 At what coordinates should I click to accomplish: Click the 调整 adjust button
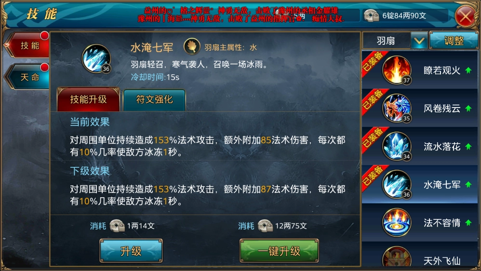pyautogui.click(x=454, y=41)
